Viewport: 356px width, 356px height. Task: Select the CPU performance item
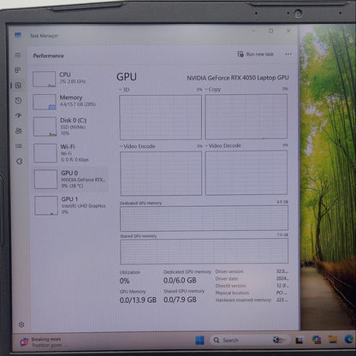click(70, 79)
